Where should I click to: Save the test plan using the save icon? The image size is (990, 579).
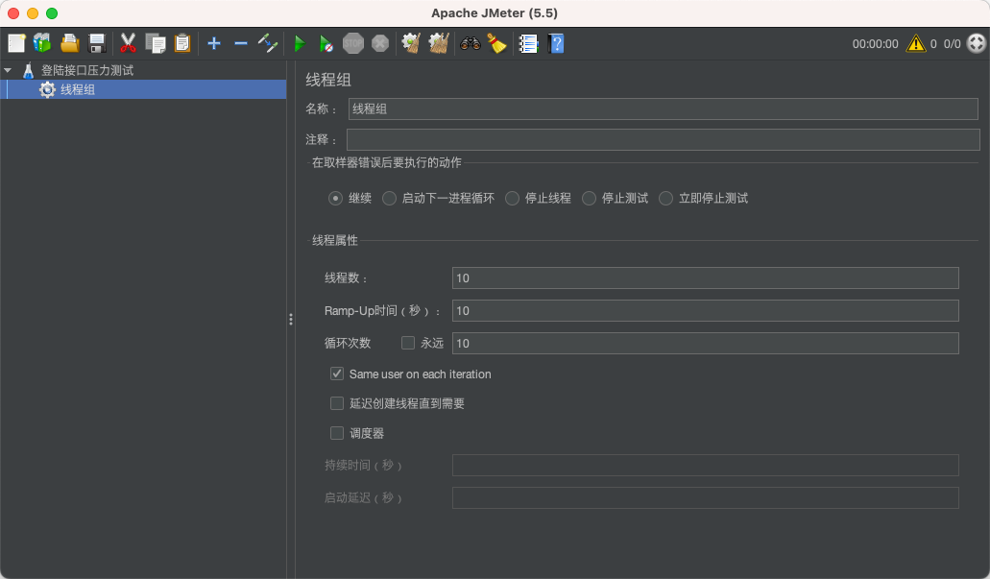(96, 43)
